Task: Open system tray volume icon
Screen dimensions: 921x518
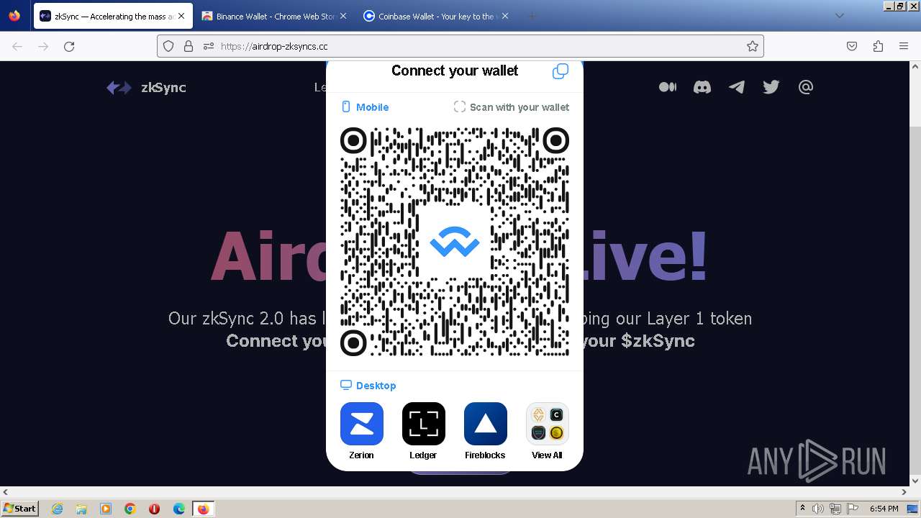Action: 818,509
